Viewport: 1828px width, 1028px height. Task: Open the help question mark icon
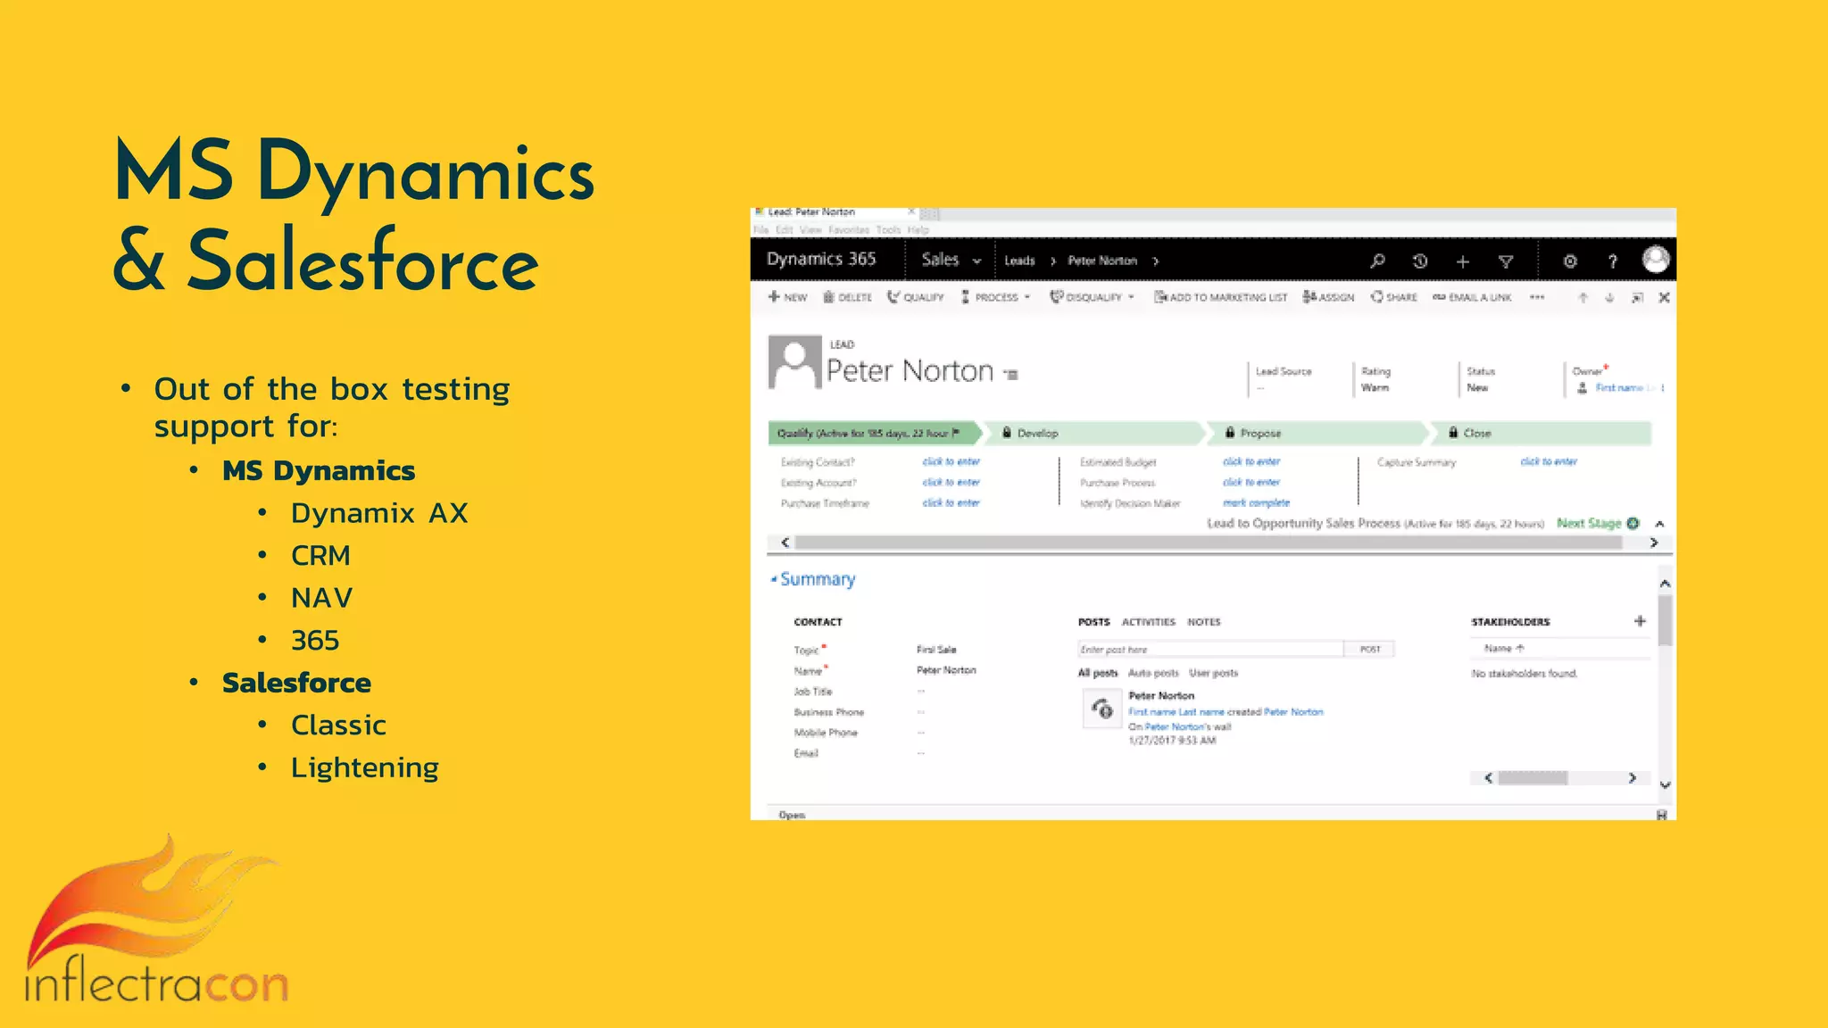coord(1613,261)
